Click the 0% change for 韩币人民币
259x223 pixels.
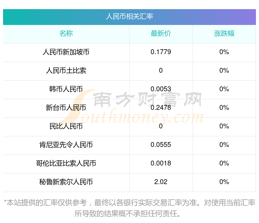[224, 89]
